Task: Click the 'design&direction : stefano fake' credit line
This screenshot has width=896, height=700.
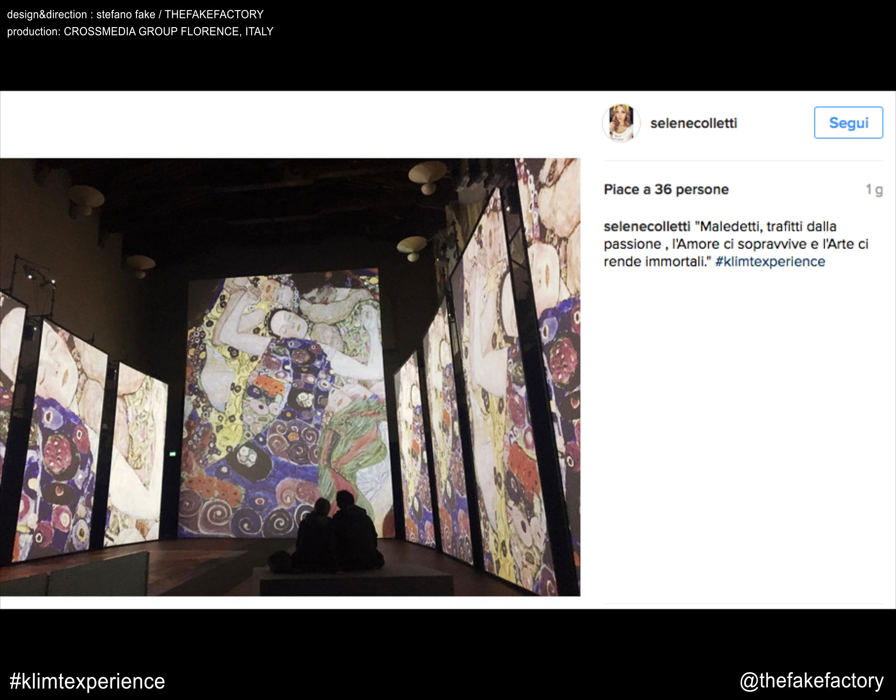Action: (x=81, y=14)
